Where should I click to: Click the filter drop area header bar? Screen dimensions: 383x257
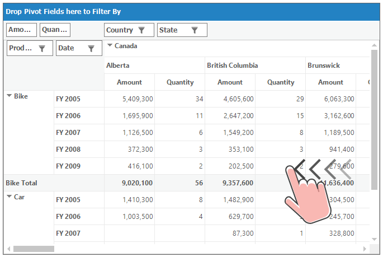click(x=191, y=12)
